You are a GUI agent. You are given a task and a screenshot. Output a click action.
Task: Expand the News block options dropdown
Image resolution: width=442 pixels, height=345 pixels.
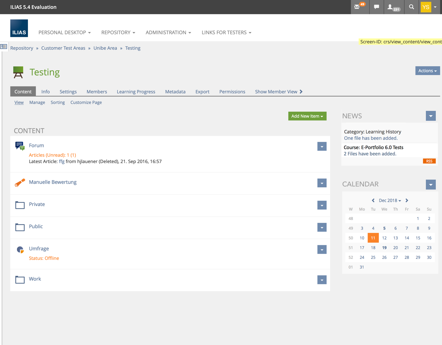point(431,116)
